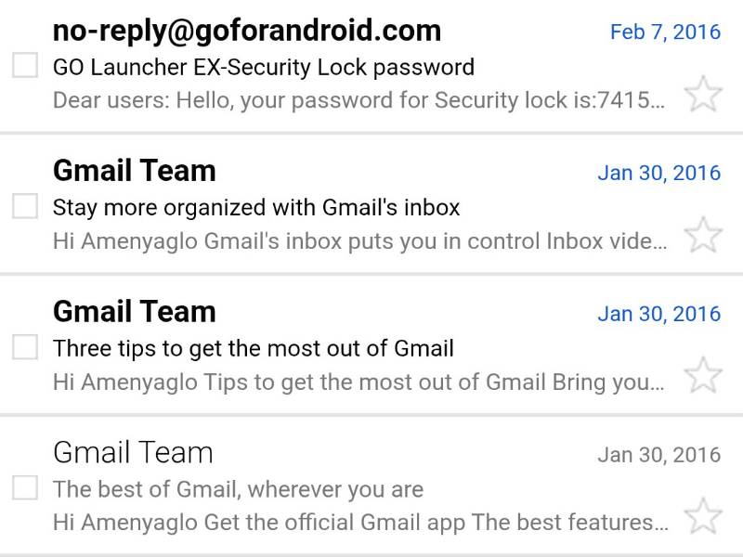Viewport: 743px width, 557px height.
Task: Star the Stay more organized email
Action: [x=703, y=235]
